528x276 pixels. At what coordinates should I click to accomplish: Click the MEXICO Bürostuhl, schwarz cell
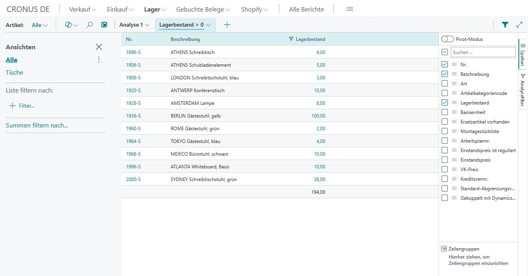199,154
